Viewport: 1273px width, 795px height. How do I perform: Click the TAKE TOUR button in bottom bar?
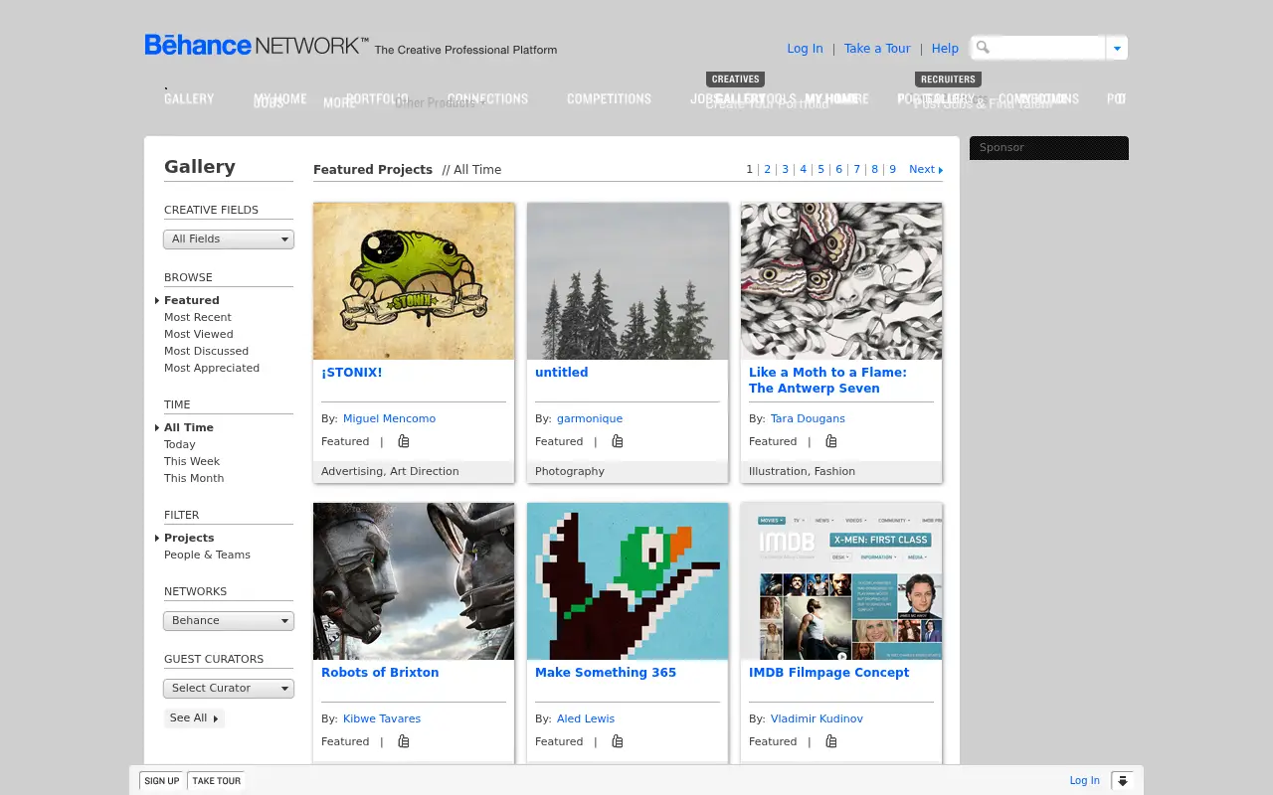tap(216, 781)
